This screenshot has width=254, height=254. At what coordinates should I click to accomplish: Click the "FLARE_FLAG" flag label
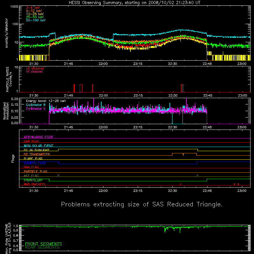33,158
